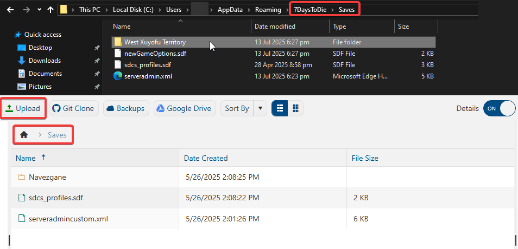Screen dimensions: 518x249
Task: Click the pin icon beside Desktop
Action: coord(97,48)
